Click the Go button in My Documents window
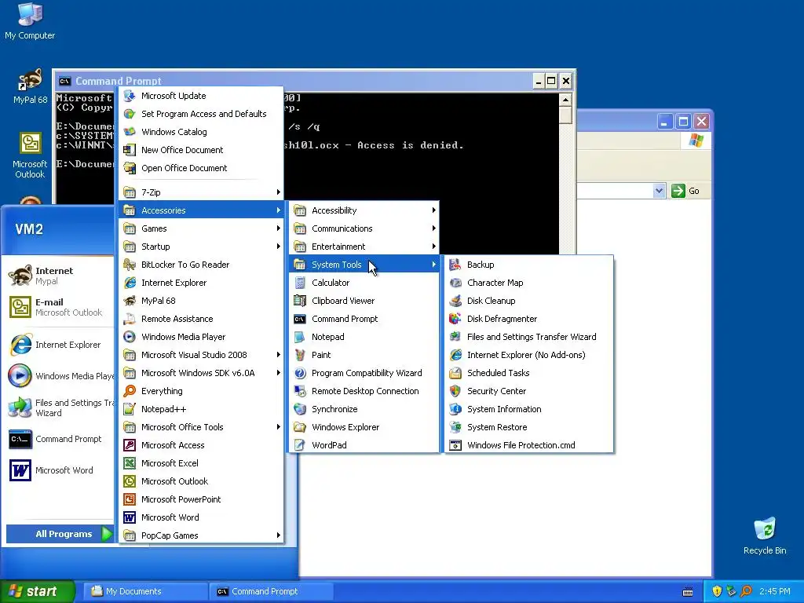The image size is (804, 603). [685, 191]
